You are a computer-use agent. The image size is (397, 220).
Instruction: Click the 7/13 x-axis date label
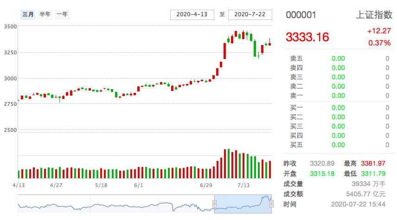click(243, 185)
